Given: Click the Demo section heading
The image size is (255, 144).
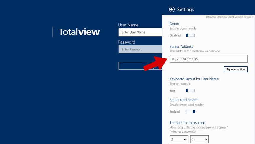Looking at the screenshot, I should tap(174, 24).
